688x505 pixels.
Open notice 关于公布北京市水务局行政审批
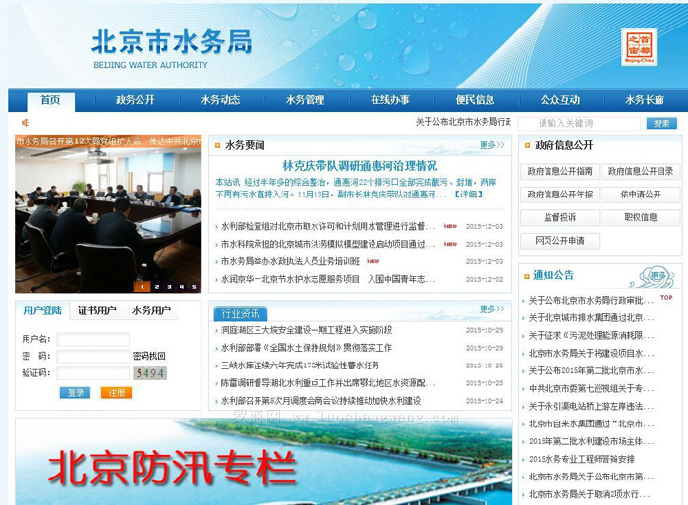click(x=591, y=301)
